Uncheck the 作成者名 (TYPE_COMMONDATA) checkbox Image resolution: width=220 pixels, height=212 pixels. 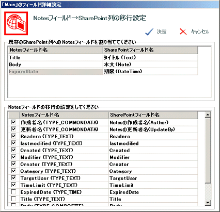[13, 122]
